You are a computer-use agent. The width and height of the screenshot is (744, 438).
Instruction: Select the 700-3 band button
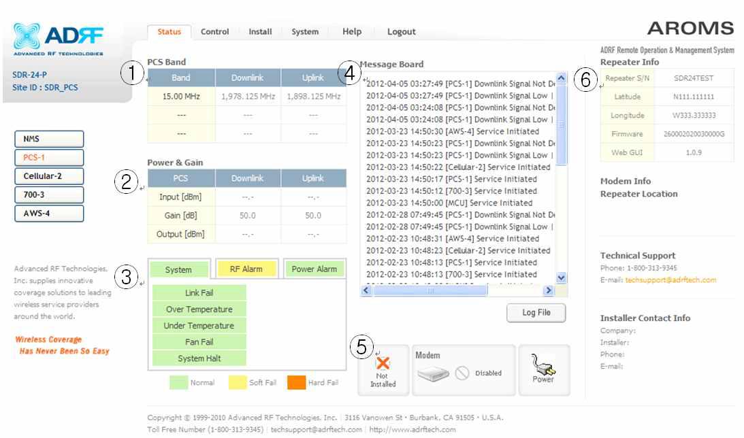pos(49,195)
